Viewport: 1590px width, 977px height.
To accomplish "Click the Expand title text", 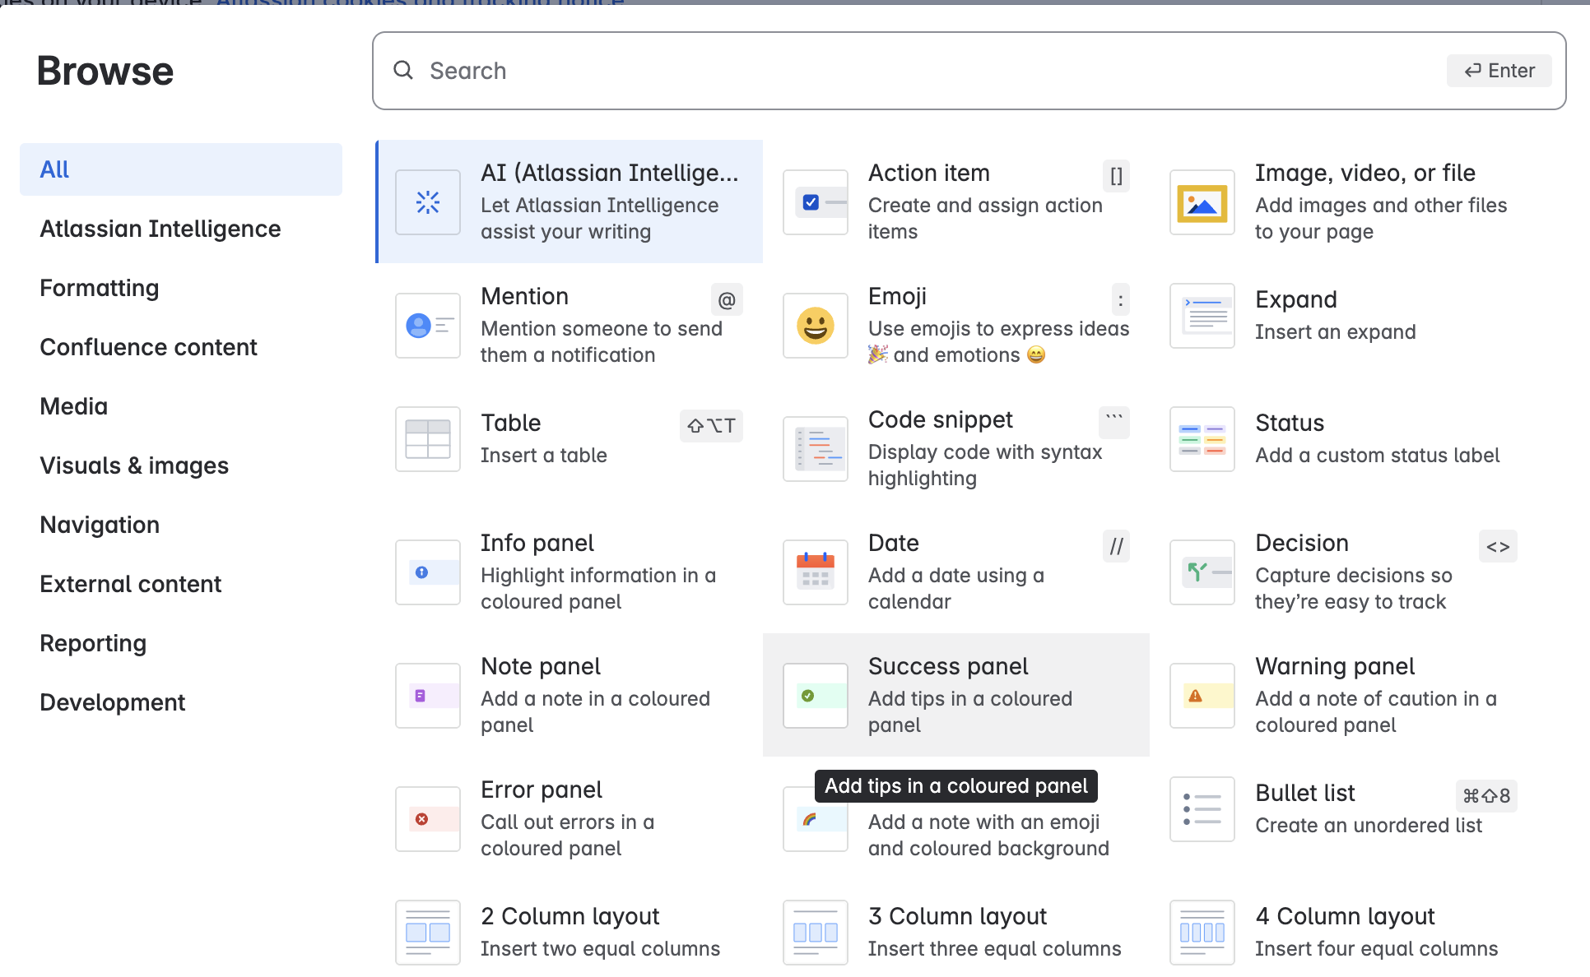I will coord(1296,299).
